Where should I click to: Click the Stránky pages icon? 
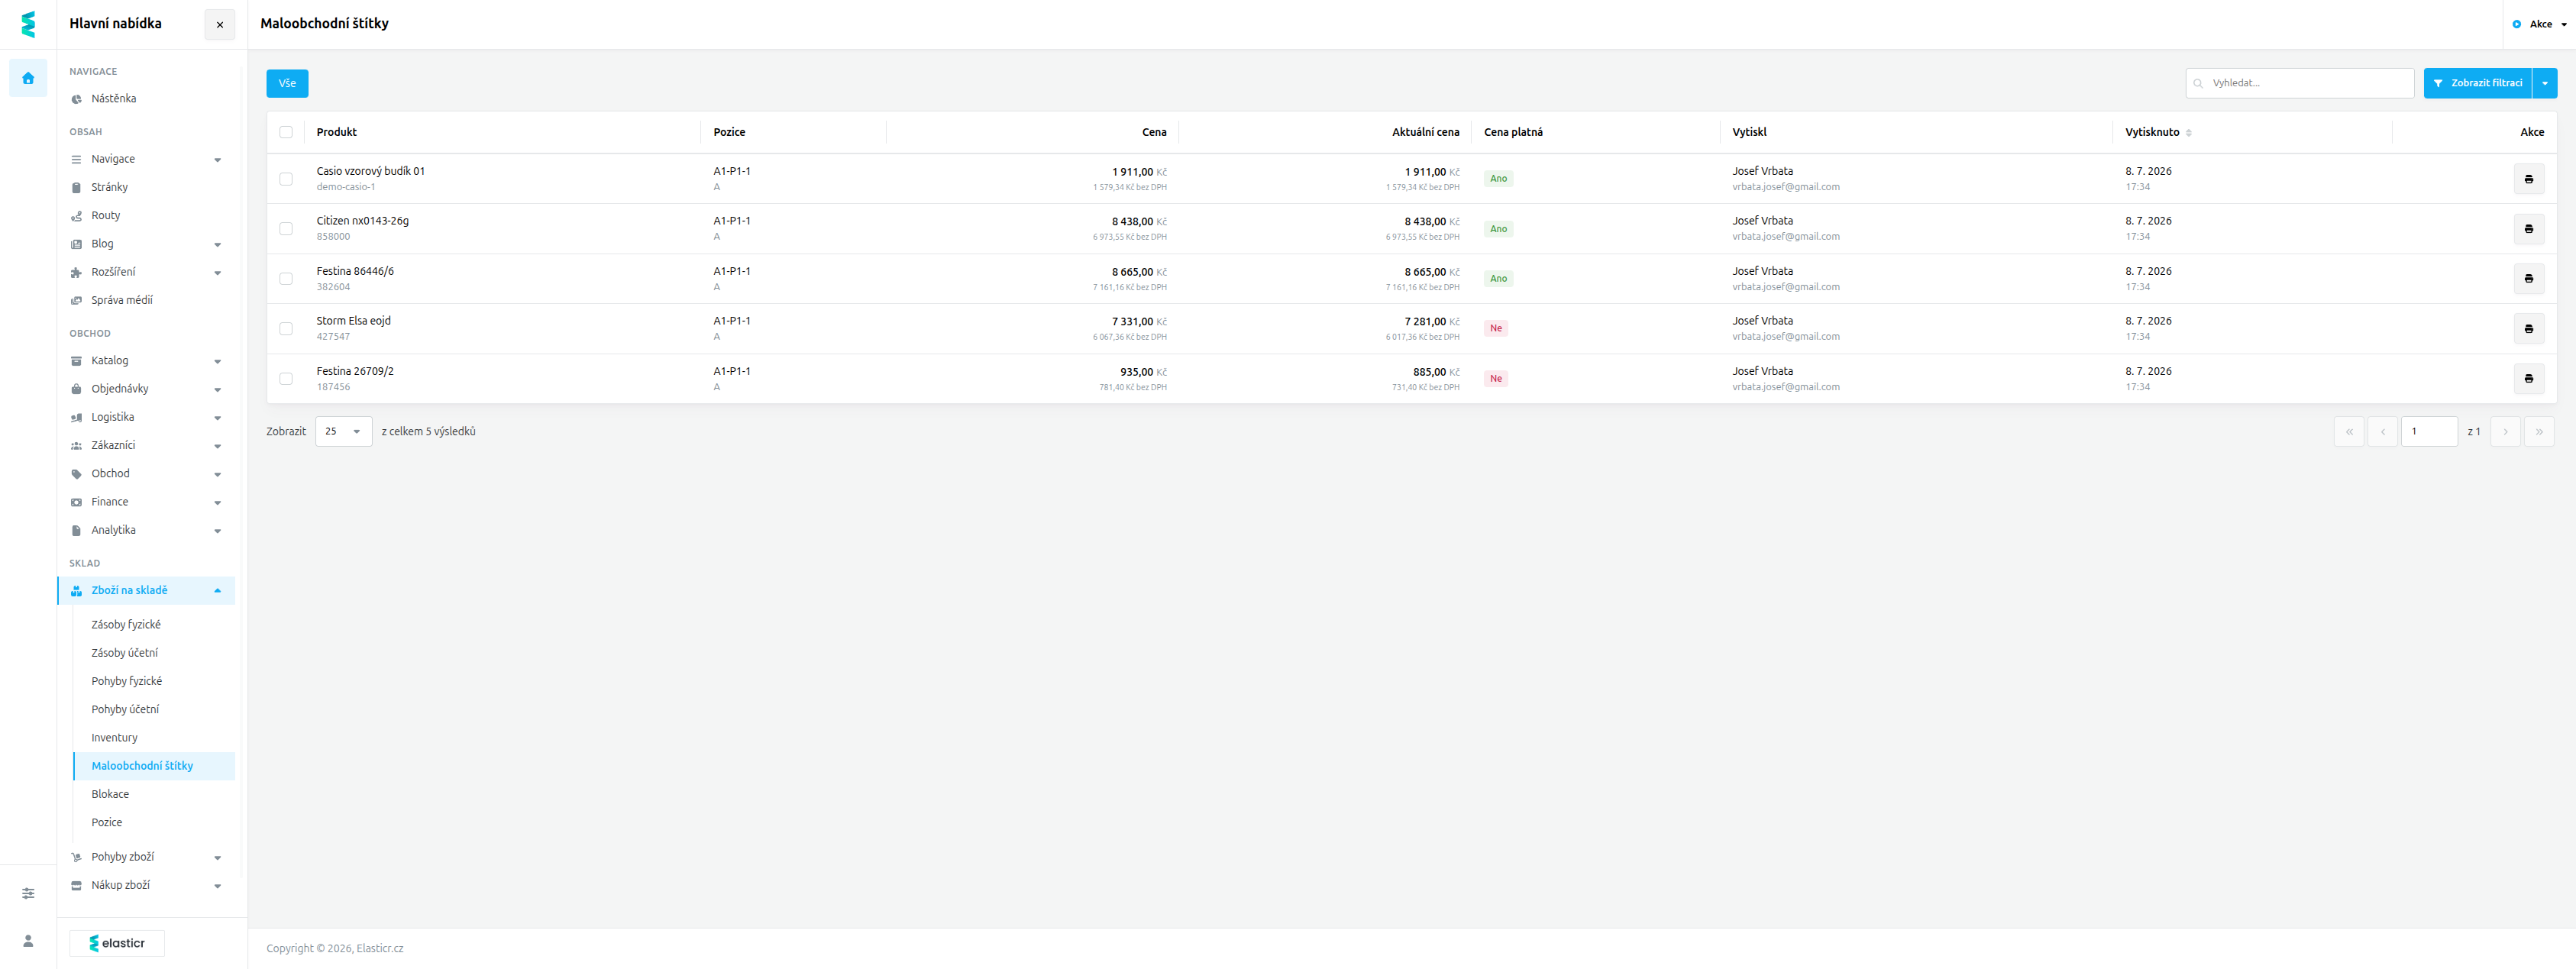pos(76,188)
